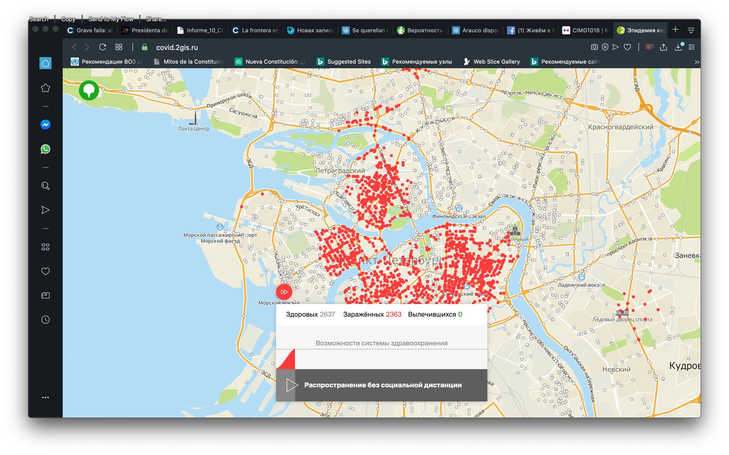Click 'Здоровых 2637' counter
The height and width of the screenshot is (455, 729).
coord(310,314)
